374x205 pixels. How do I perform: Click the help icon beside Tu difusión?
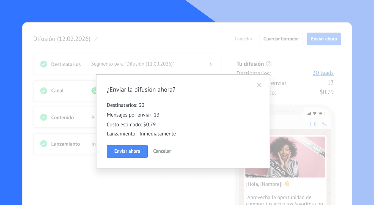pyautogui.click(x=269, y=64)
